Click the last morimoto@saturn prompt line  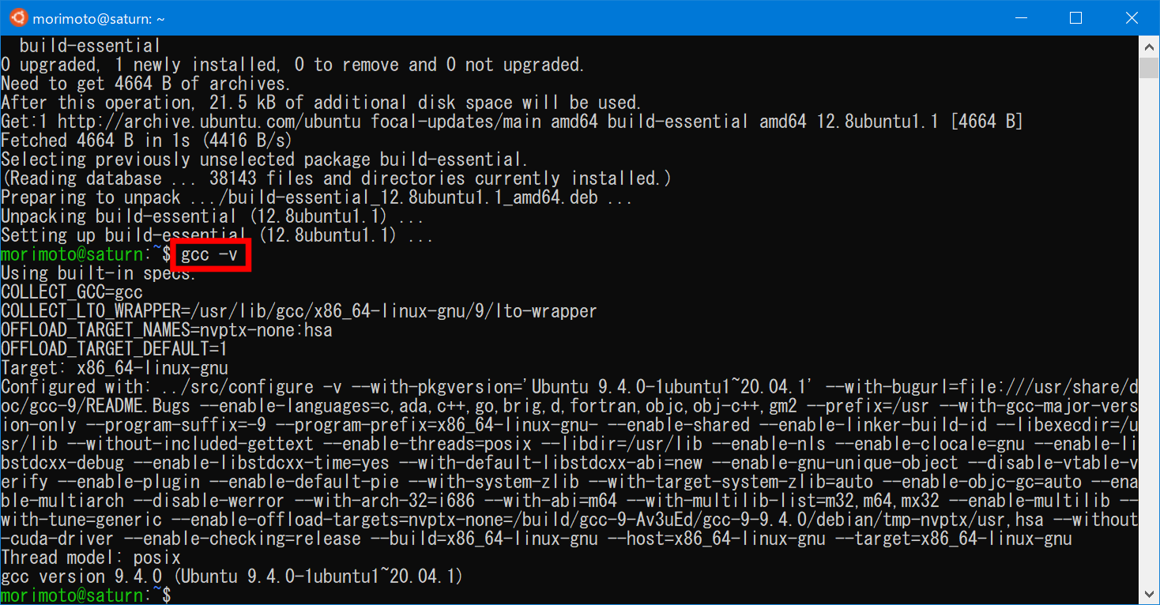86,596
